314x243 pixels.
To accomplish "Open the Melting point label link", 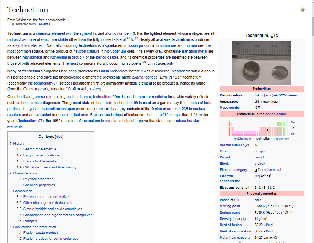I will pyautogui.click(x=230, y=206).
